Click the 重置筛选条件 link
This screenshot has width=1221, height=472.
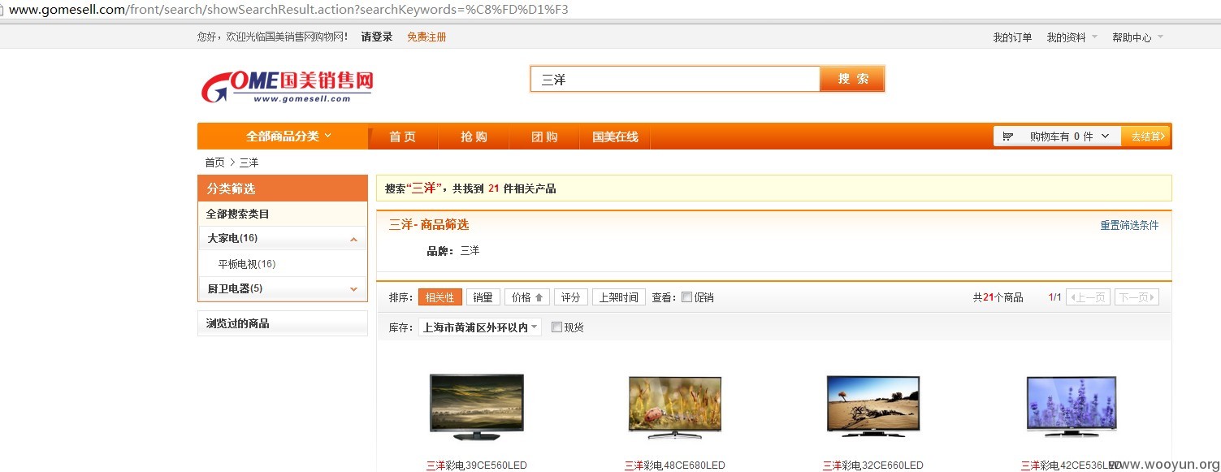1129,225
